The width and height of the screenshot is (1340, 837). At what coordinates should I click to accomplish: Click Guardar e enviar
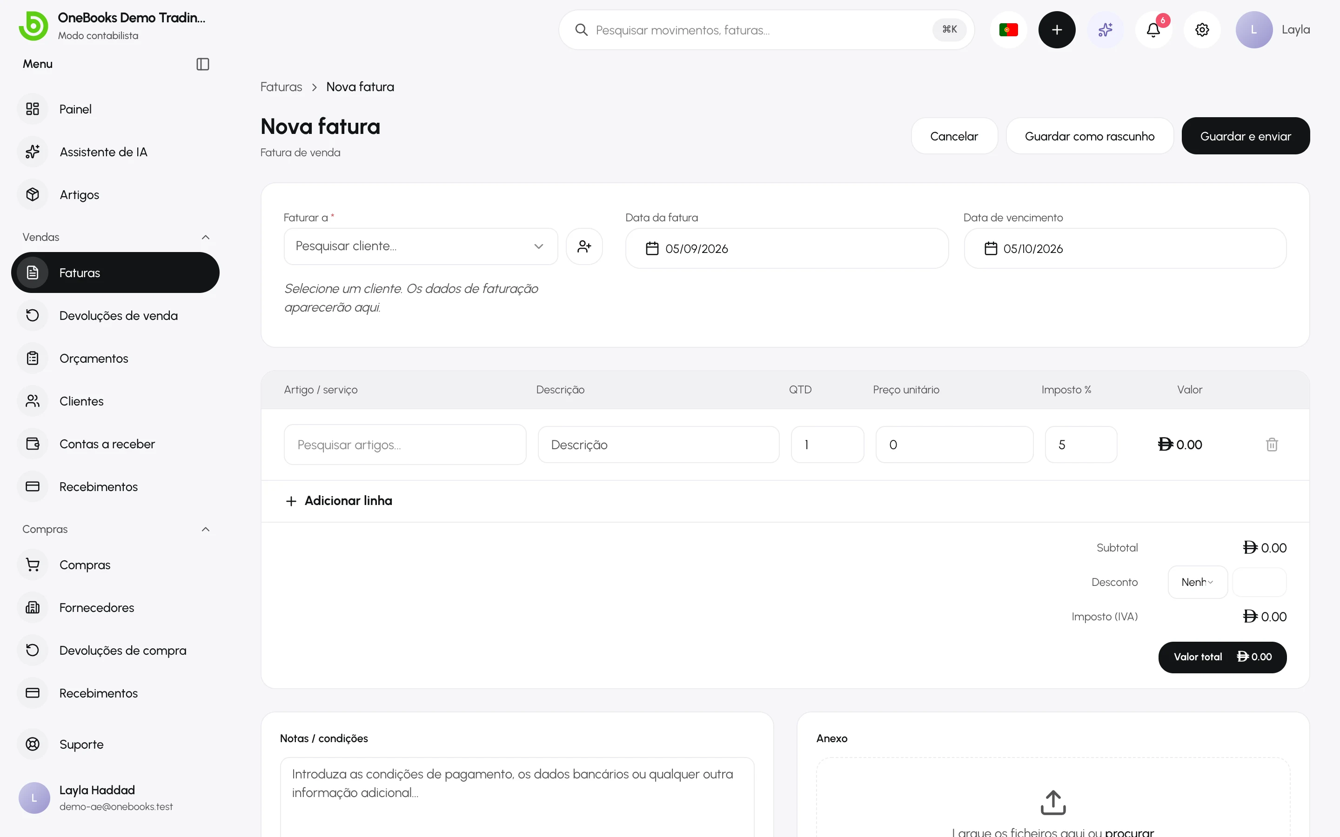tap(1245, 136)
